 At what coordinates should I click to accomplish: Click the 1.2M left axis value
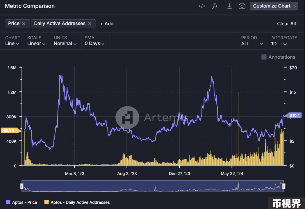coord(12,92)
